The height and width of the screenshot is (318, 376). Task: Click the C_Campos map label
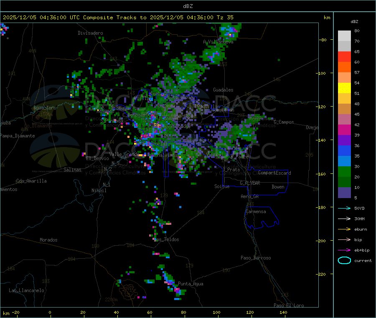(284, 122)
